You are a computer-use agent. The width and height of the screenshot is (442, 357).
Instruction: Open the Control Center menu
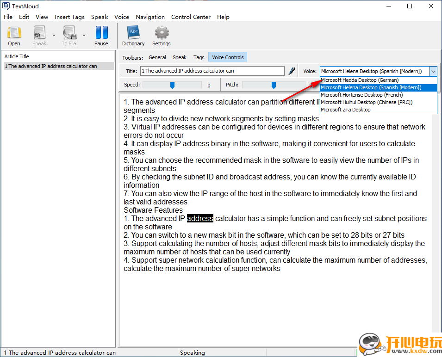coord(191,17)
